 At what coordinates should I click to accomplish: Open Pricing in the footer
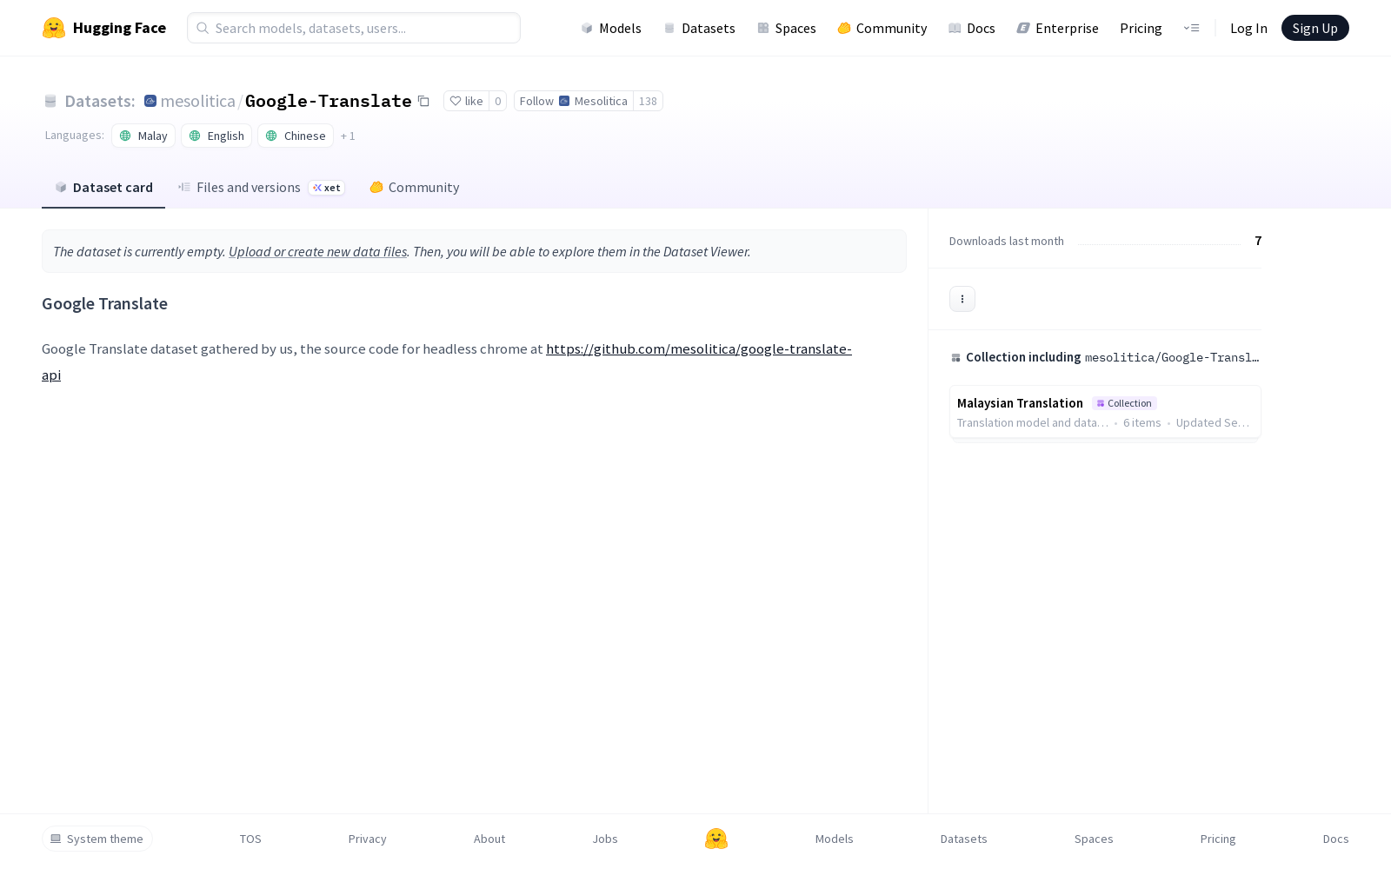click(1218, 839)
